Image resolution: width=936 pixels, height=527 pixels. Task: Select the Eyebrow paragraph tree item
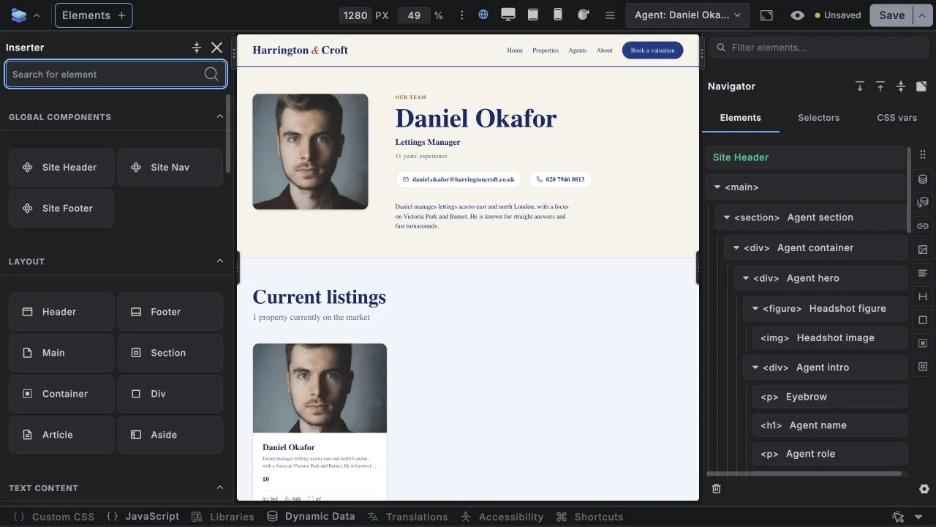(x=830, y=397)
